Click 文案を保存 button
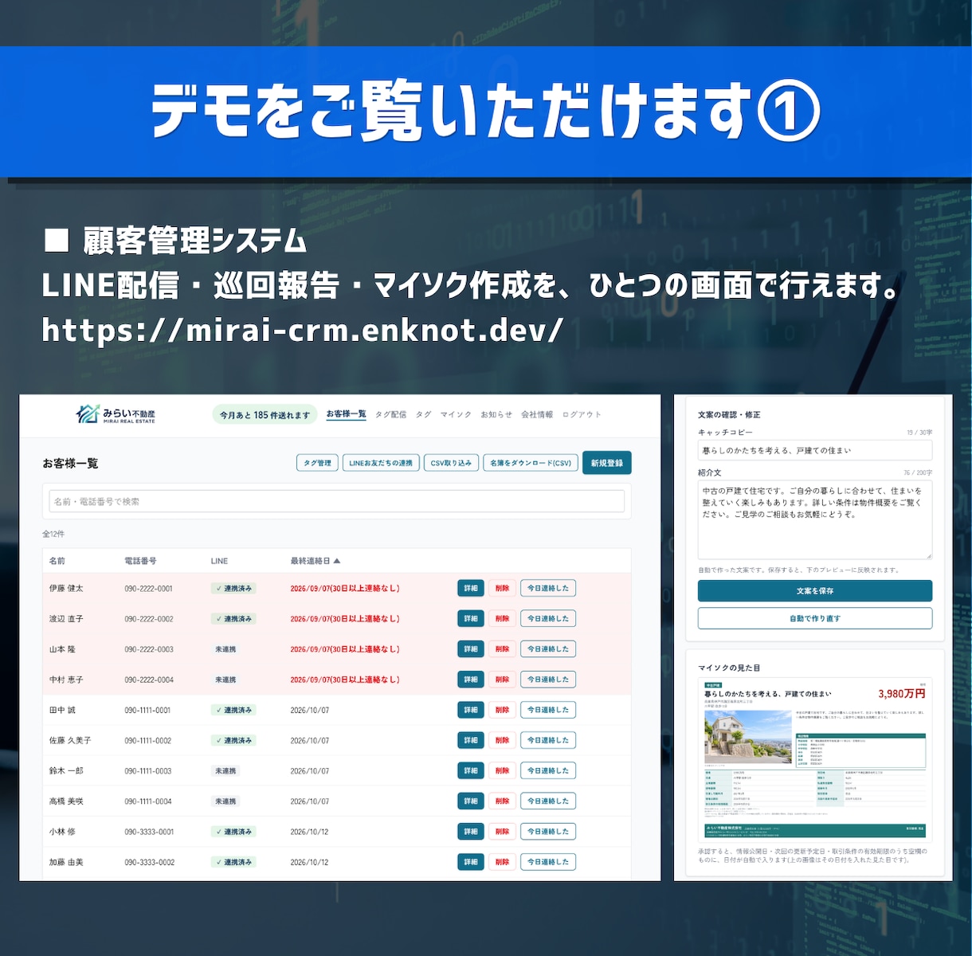 815,590
